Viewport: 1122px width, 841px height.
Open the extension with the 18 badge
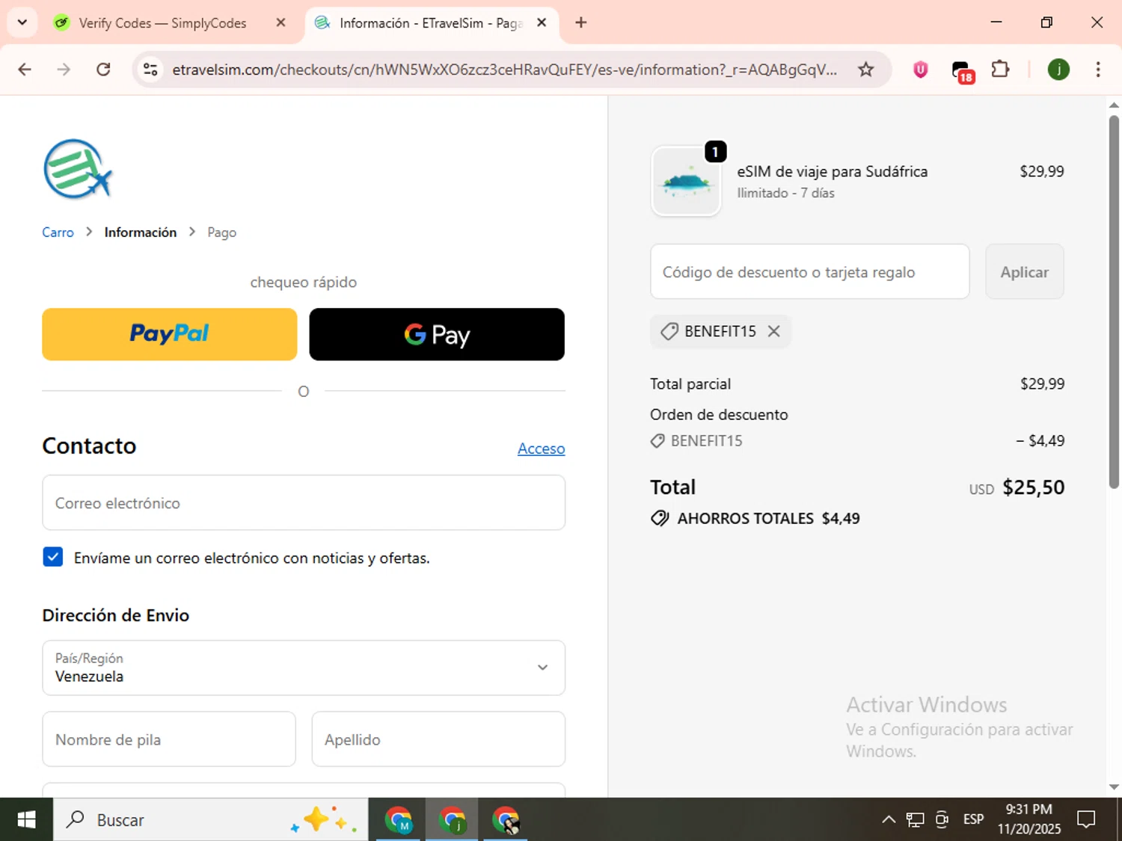(x=962, y=71)
